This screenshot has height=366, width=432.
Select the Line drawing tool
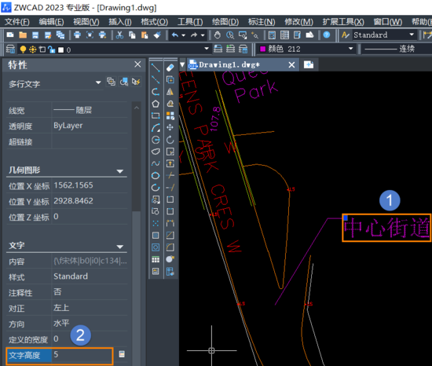(x=156, y=68)
